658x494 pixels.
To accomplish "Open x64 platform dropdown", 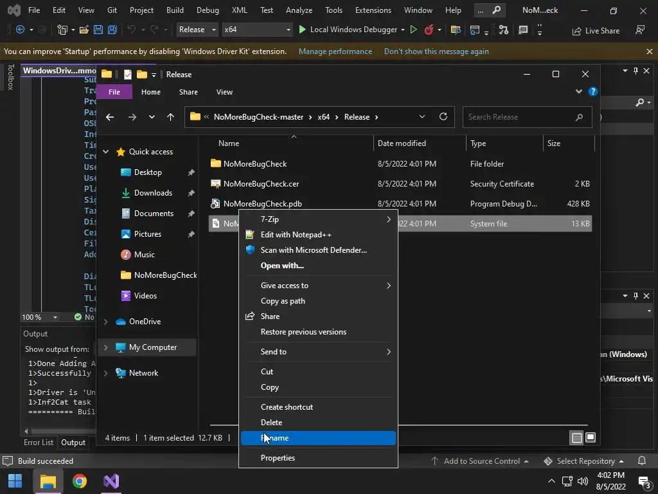I will [256, 30].
